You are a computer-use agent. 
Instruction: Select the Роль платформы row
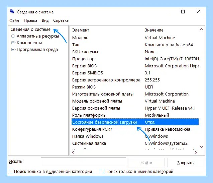click(x=135, y=115)
